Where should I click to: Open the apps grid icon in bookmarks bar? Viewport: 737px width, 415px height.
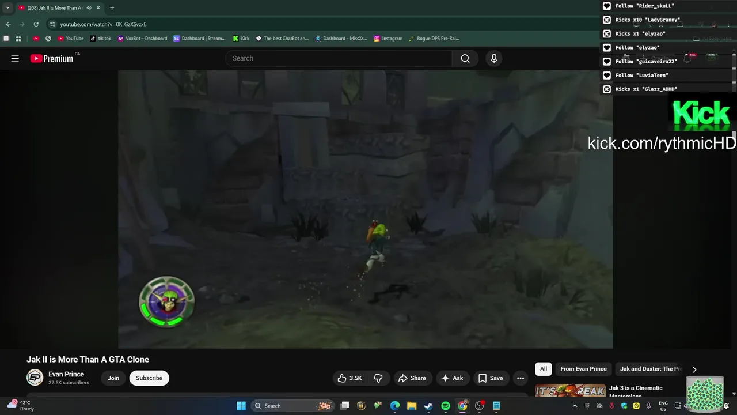click(18, 39)
